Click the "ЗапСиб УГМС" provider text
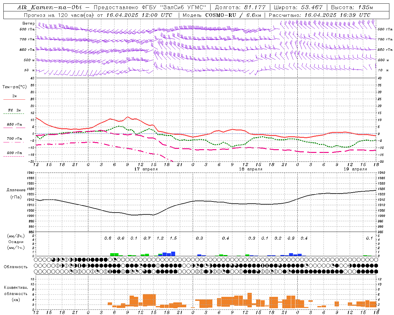Viewport: 394px width, 315px height. pyautogui.click(x=183, y=7)
